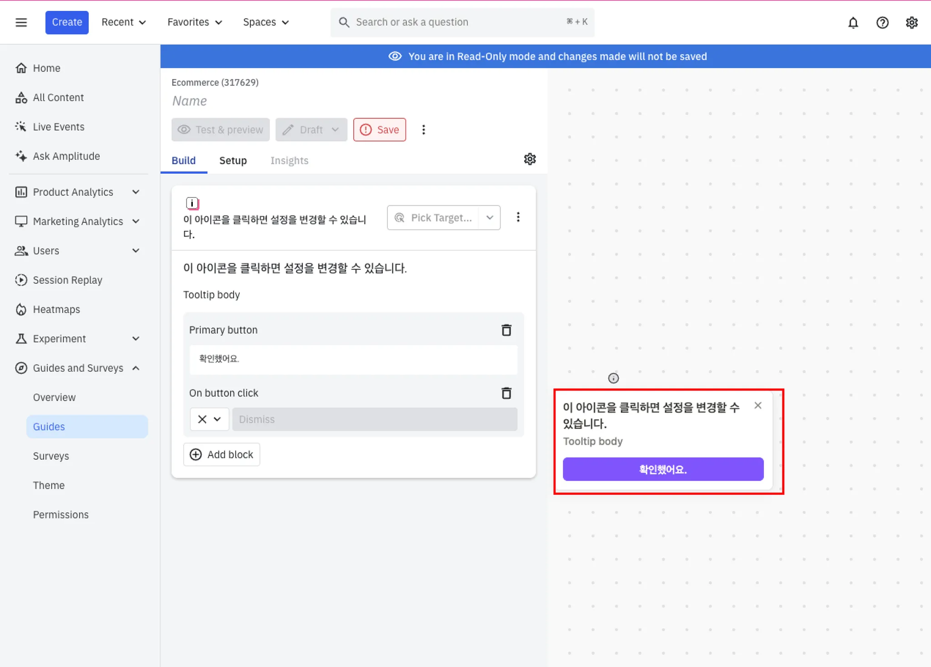Viewport: 931px width, 667px height.
Task: Open the Pick Target selector
Action: [x=433, y=218]
